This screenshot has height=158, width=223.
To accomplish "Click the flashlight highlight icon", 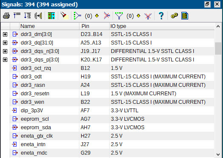I will pyautogui.click(x=65, y=16).
